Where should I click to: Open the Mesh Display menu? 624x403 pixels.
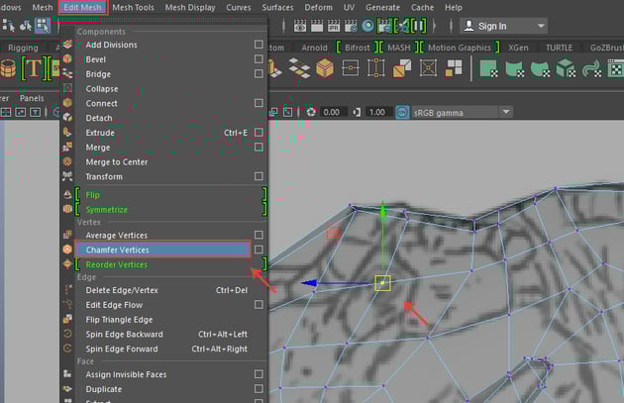[x=190, y=8]
